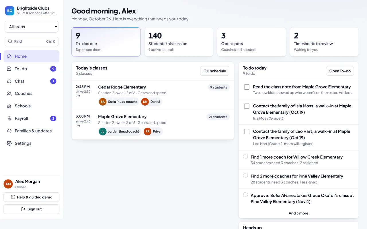Click the Cedar Ridge Elementary class title
This screenshot has height=229, width=367.
[122, 87]
